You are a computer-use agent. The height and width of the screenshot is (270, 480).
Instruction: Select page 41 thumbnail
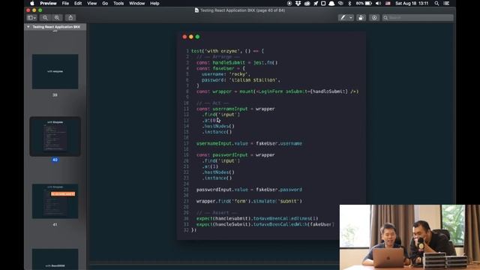(55, 201)
